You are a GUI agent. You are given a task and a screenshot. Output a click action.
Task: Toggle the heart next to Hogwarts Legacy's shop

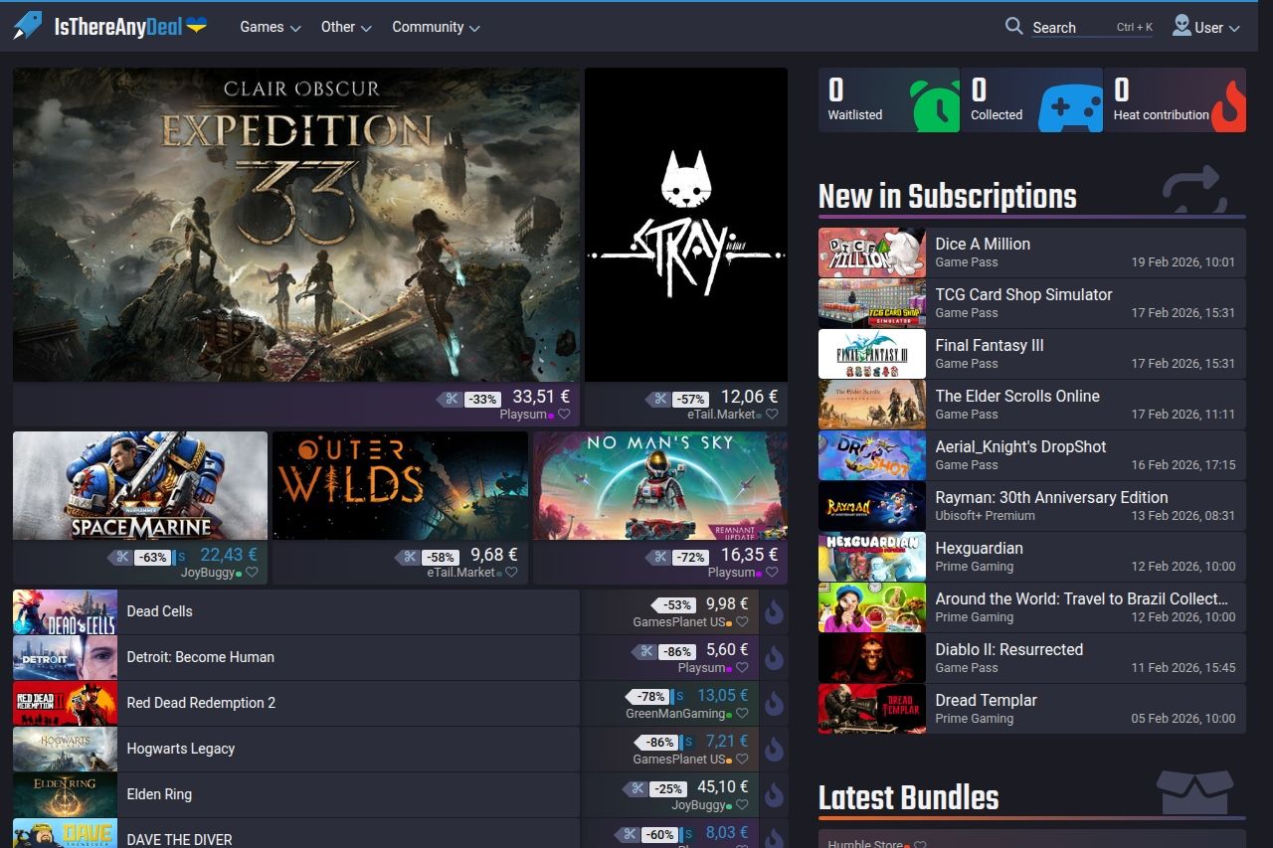(742, 760)
